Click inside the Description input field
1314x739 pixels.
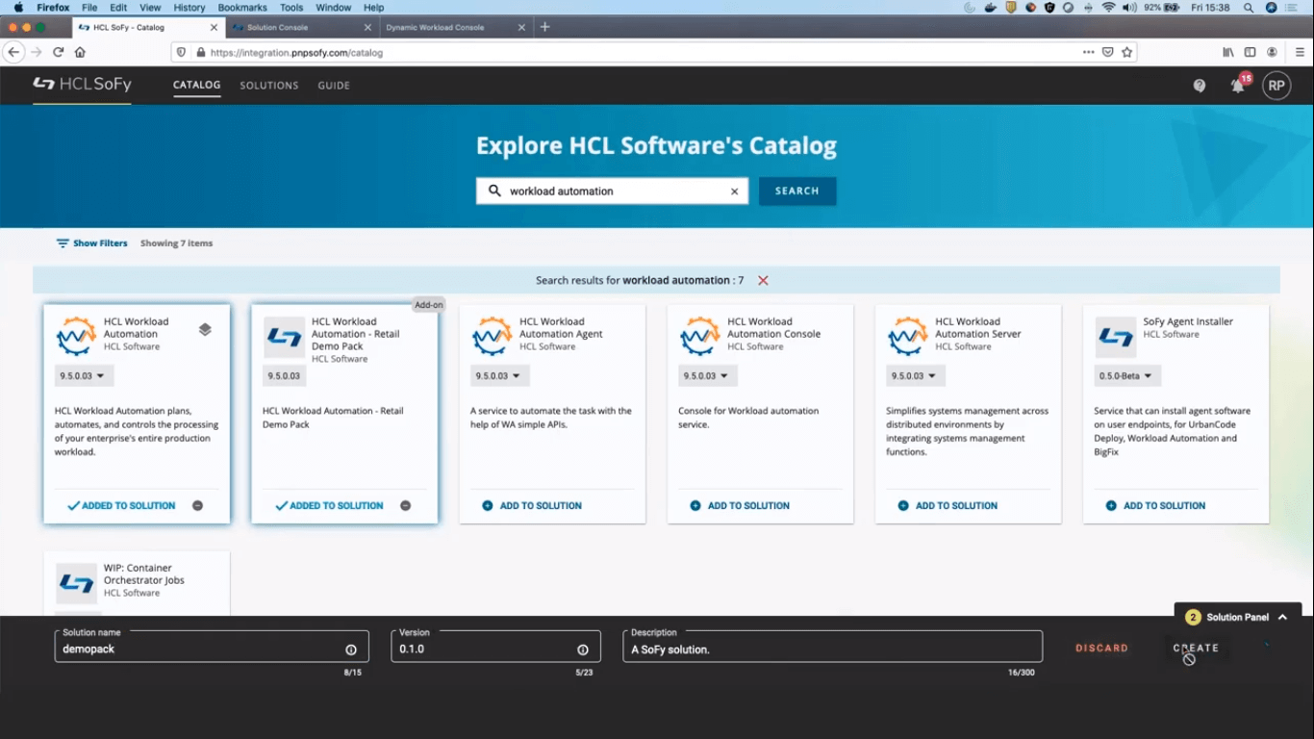tap(830, 649)
